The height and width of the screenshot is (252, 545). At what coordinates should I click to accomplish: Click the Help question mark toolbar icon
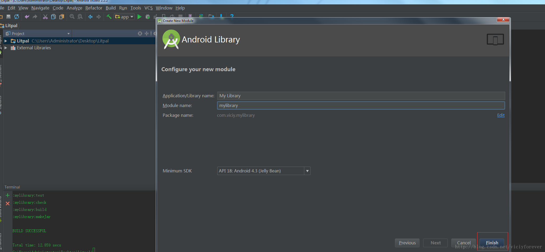232,16
